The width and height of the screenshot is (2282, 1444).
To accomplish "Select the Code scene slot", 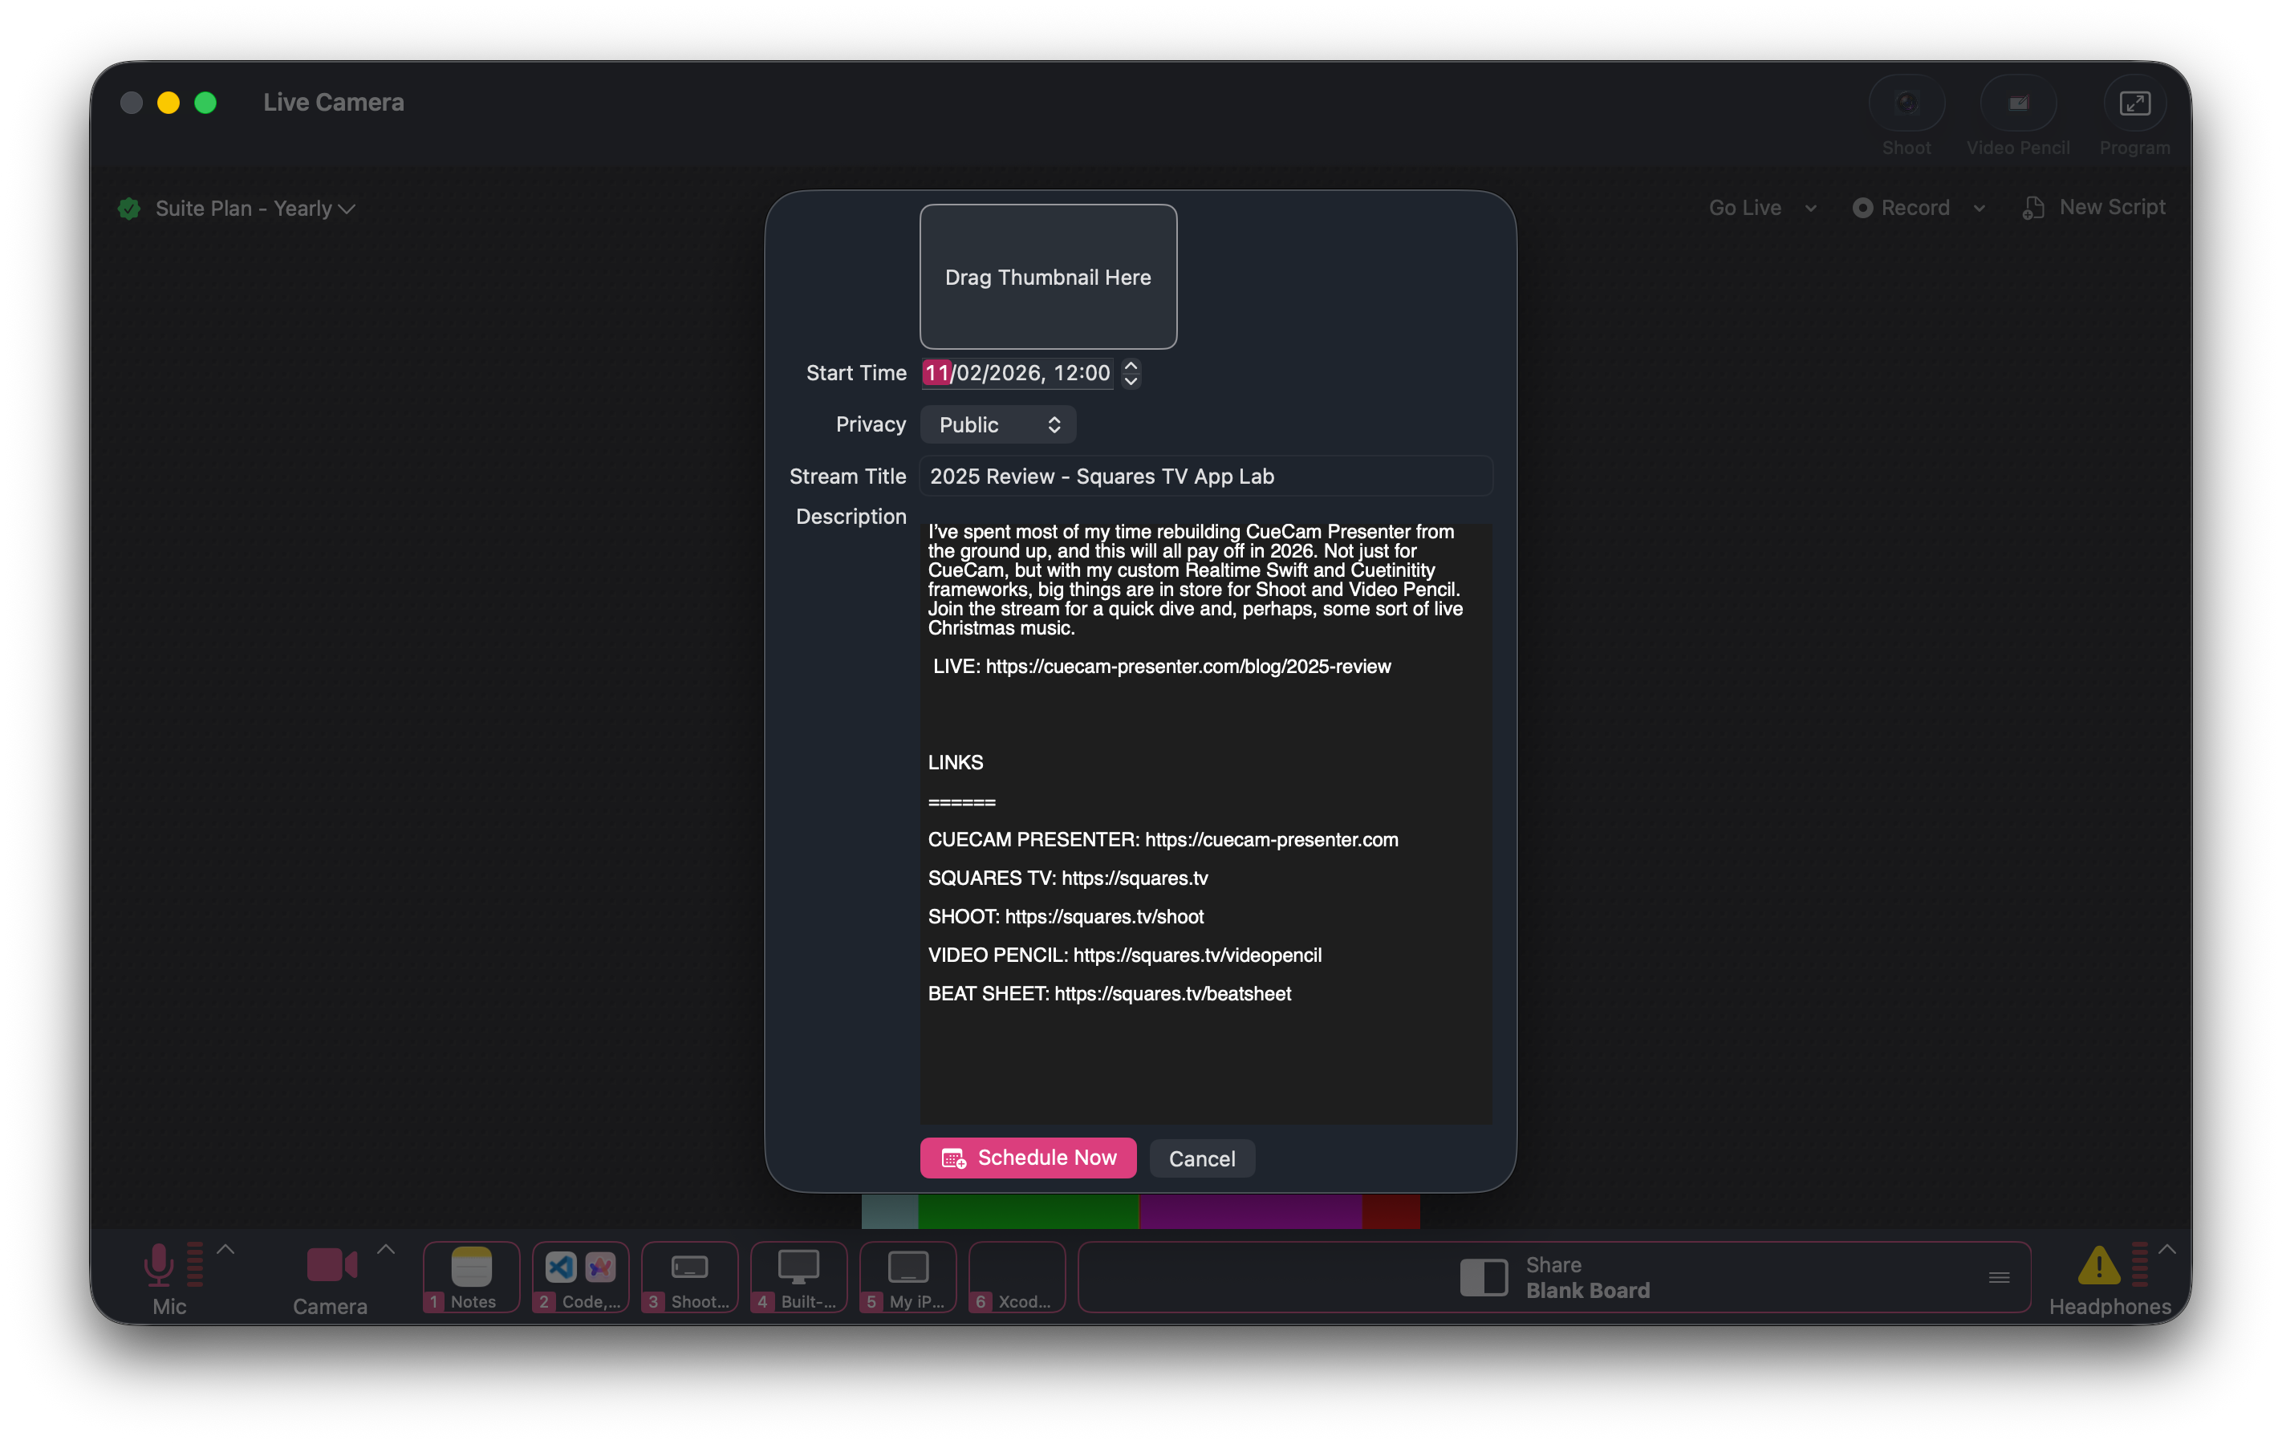I will 580,1276.
